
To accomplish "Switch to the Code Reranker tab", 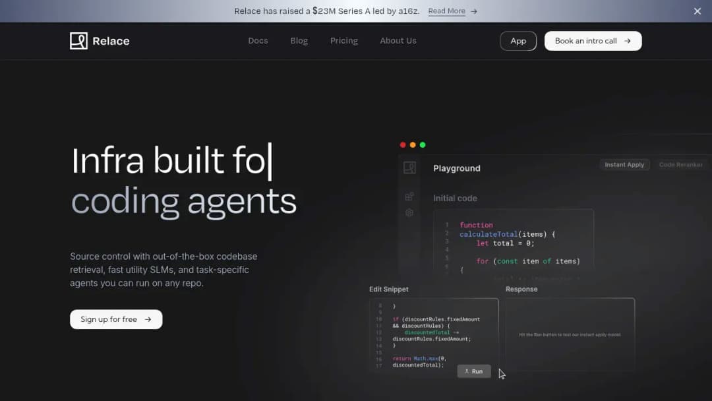I will (x=680, y=164).
